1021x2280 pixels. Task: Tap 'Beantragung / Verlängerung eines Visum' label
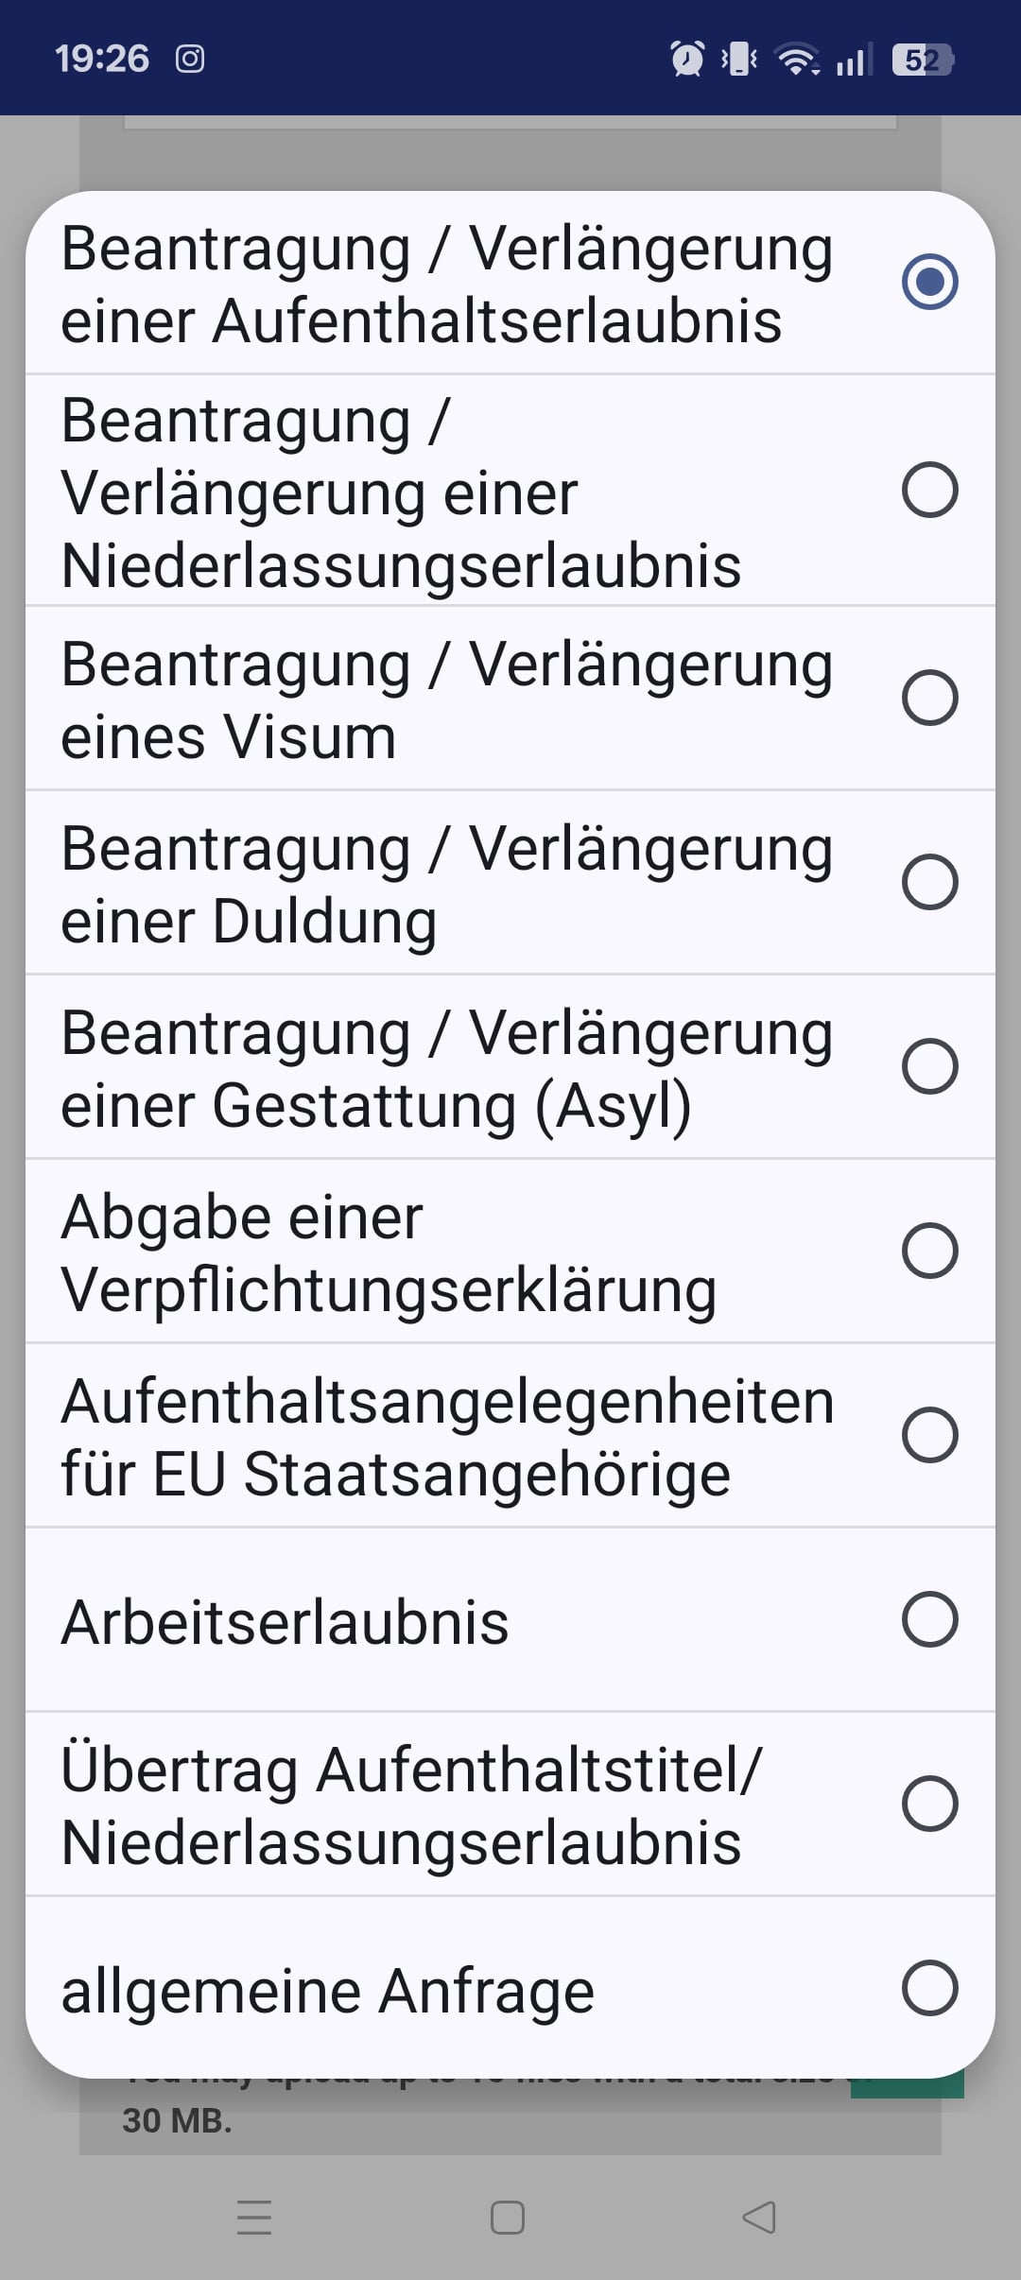(446, 700)
